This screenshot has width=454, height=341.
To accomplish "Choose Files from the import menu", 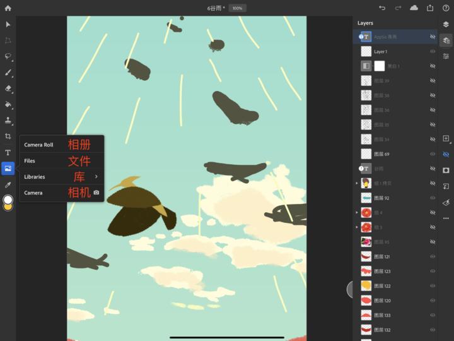I will pyautogui.click(x=30, y=161).
